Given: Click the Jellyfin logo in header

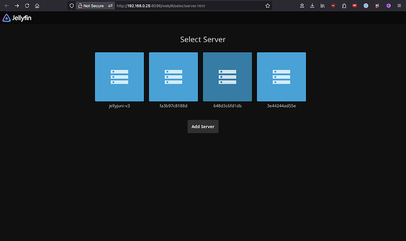Looking at the screenshot, I should point(17,18).
